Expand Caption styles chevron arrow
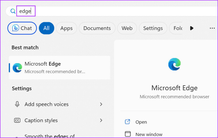The image size is (218, 138). (101, 120)
